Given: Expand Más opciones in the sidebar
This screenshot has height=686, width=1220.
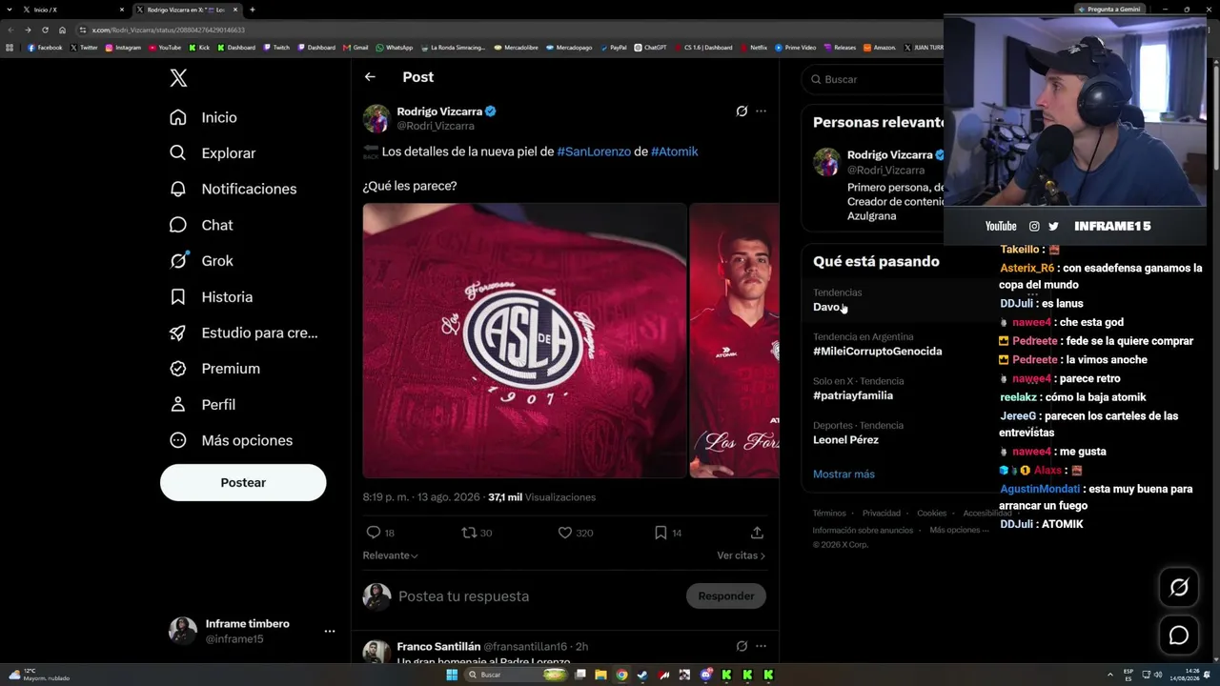Looking at the screenshot, I should (x=230, y=440).
